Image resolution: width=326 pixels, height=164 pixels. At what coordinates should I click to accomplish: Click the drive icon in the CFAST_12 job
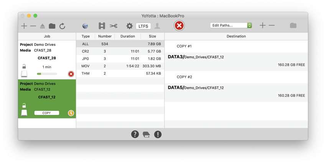pos(24,113)
